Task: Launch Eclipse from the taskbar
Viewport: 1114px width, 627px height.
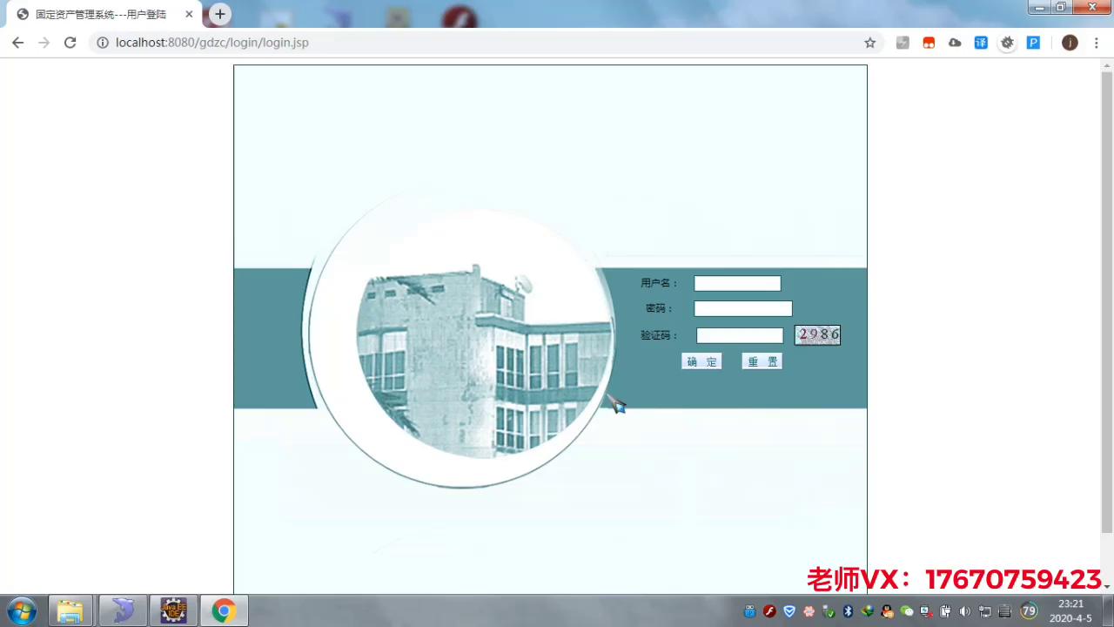Action: [174, 610]
